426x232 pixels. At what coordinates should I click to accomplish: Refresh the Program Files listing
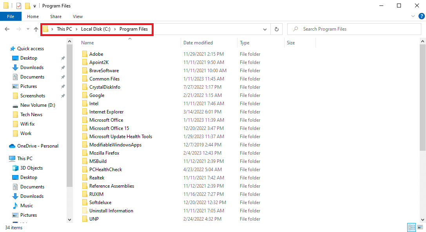(x=277, y=29)
